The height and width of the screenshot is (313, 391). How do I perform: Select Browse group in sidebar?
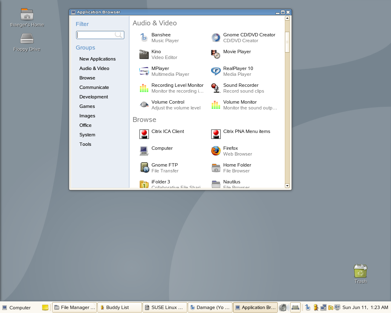point(87,78)
